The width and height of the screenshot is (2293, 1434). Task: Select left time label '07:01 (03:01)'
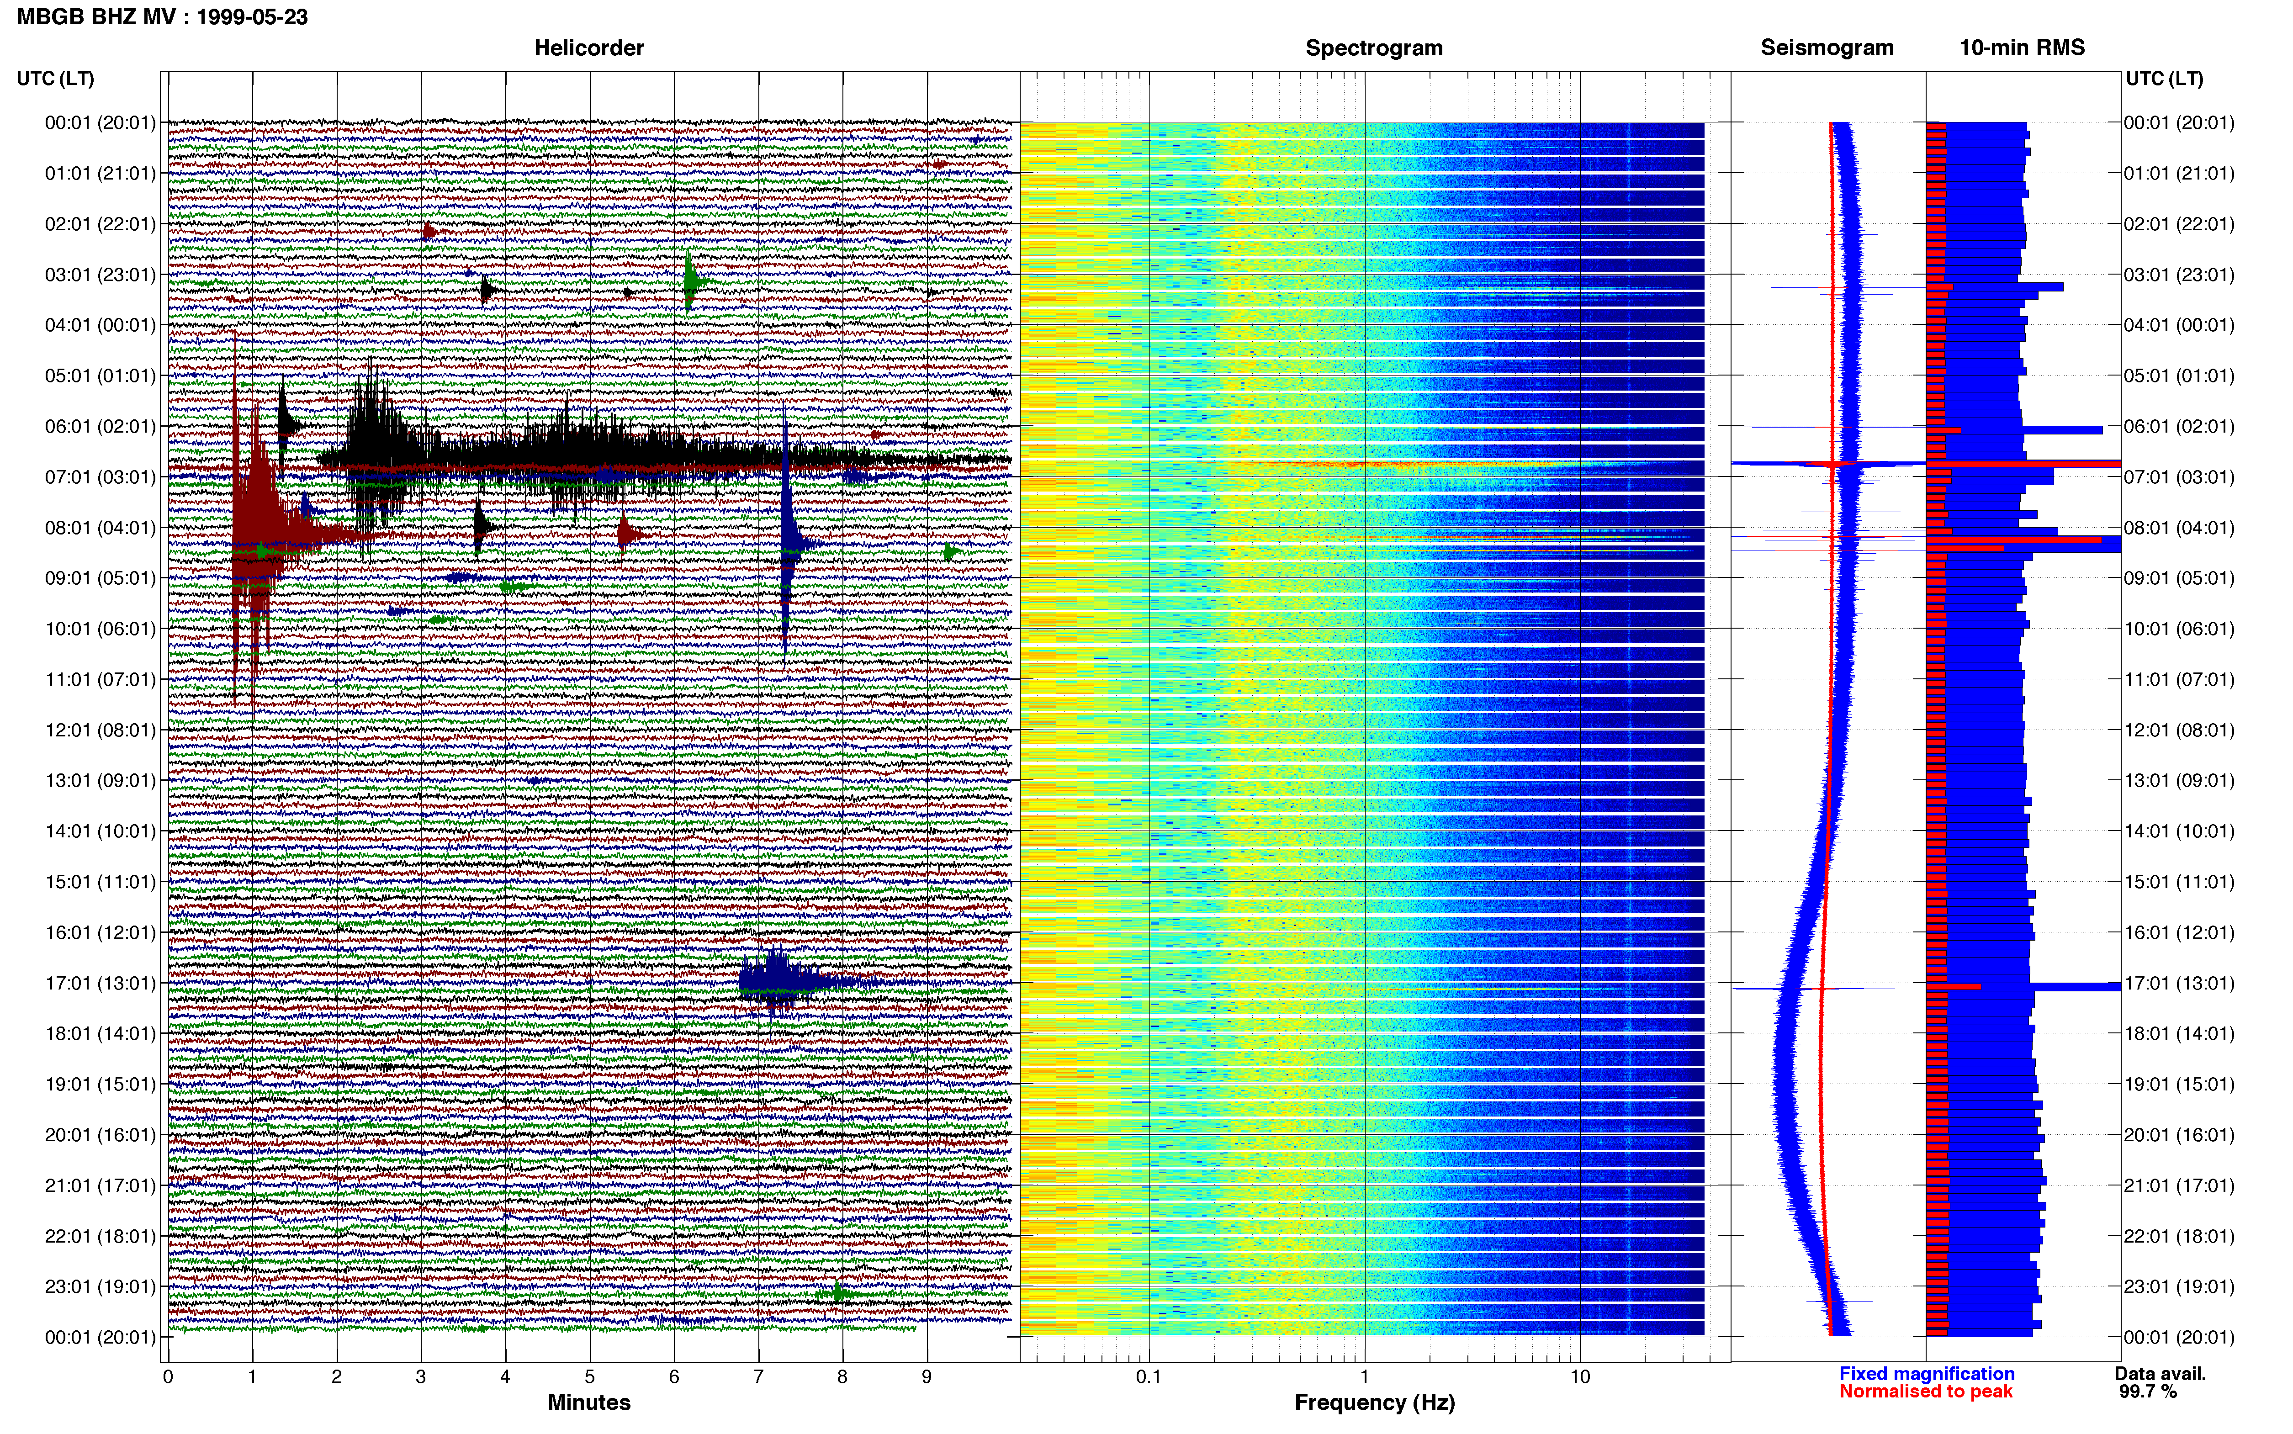tap(101, 476)
